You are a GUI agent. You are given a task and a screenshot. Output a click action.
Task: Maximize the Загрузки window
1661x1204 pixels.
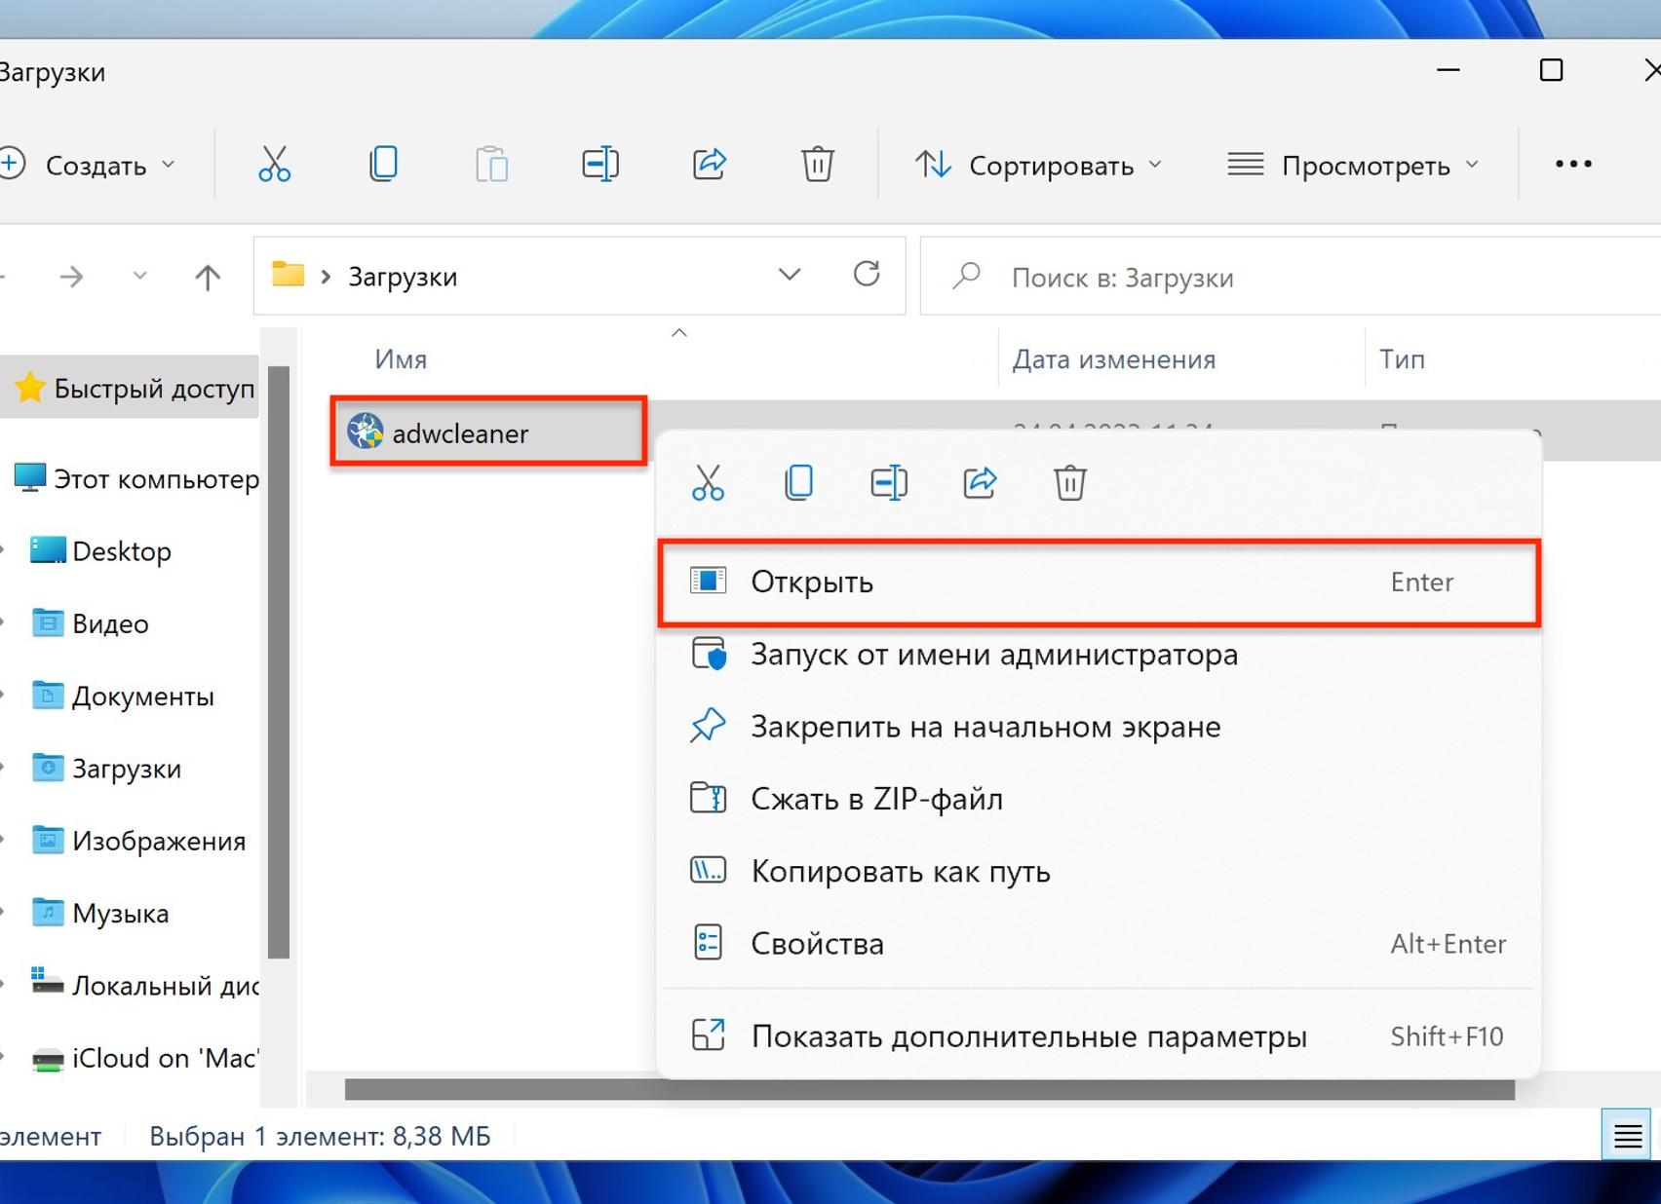click(1551, 70)
